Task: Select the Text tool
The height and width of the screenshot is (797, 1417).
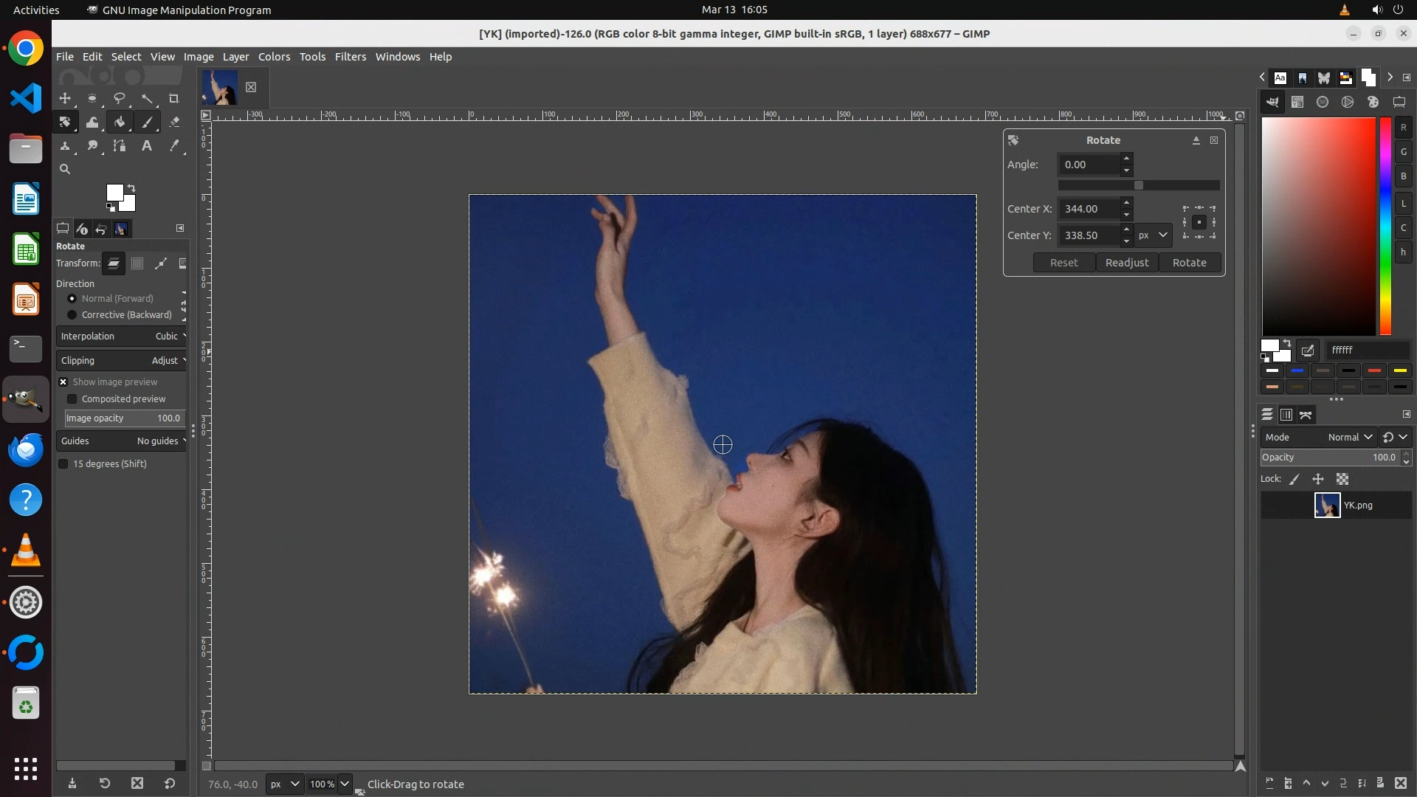Action: pos(147,146)
